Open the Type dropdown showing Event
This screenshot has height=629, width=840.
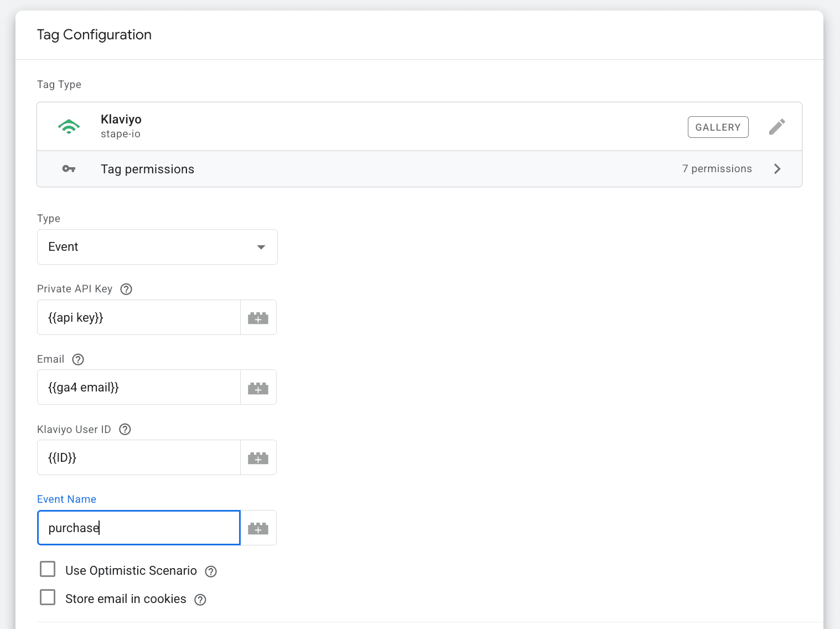coord(157,247)
